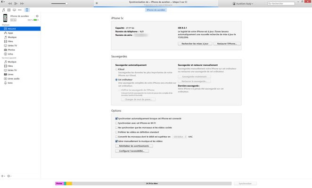The image size is (312, 188).
Task: Open the Aurélien Audy account dropdown
Action: 243,4
